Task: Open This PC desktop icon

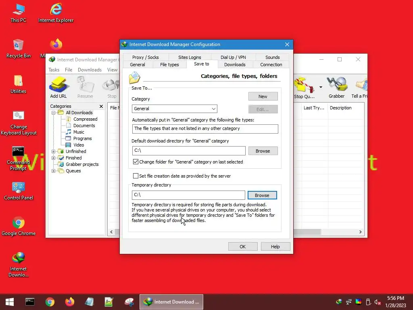Action: pos(19,13)
